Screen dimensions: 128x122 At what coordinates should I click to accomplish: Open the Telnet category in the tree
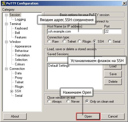(19, 82)
